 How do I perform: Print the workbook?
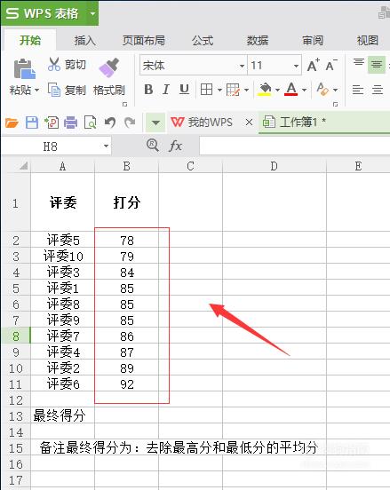coord(71,122)
